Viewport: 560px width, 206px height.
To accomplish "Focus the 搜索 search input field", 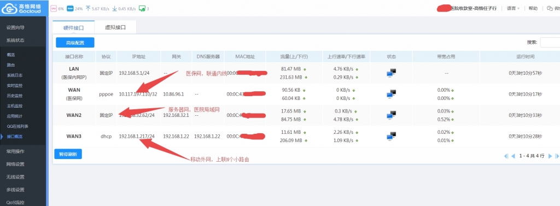I will (550, 43).
